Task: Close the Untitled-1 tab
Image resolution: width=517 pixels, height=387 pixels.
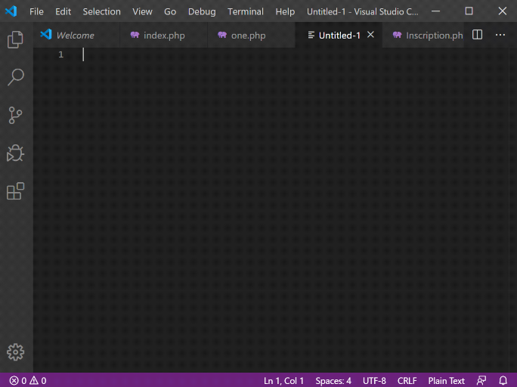Action: point(370,35)
